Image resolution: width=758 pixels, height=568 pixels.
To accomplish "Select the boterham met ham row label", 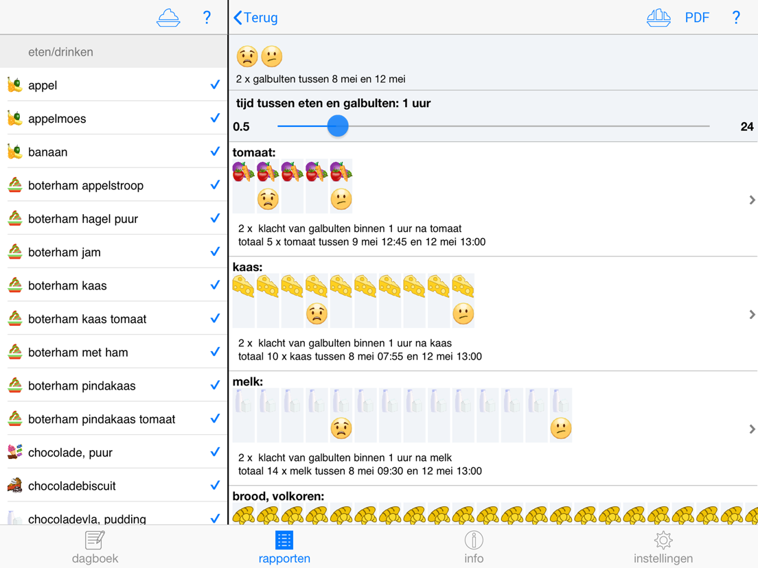I will (x=78, y=353).
